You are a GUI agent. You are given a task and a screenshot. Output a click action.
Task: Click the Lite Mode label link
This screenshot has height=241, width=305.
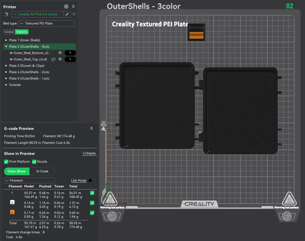pyautogui.click(x=79, y=181)
